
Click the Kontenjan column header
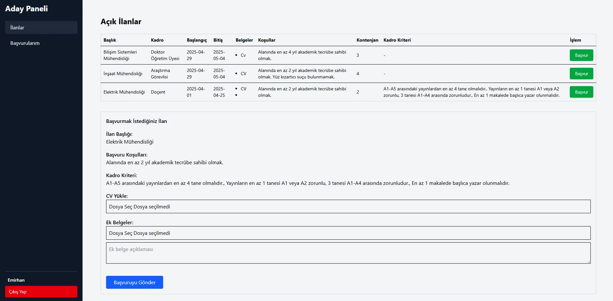367,40
